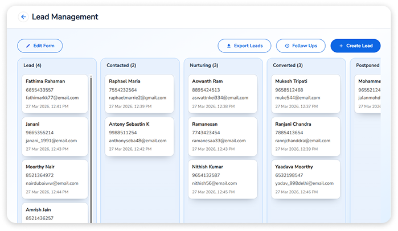Open the Ramanesan card
Screen dimensions: 398x231
pos(223,137)
